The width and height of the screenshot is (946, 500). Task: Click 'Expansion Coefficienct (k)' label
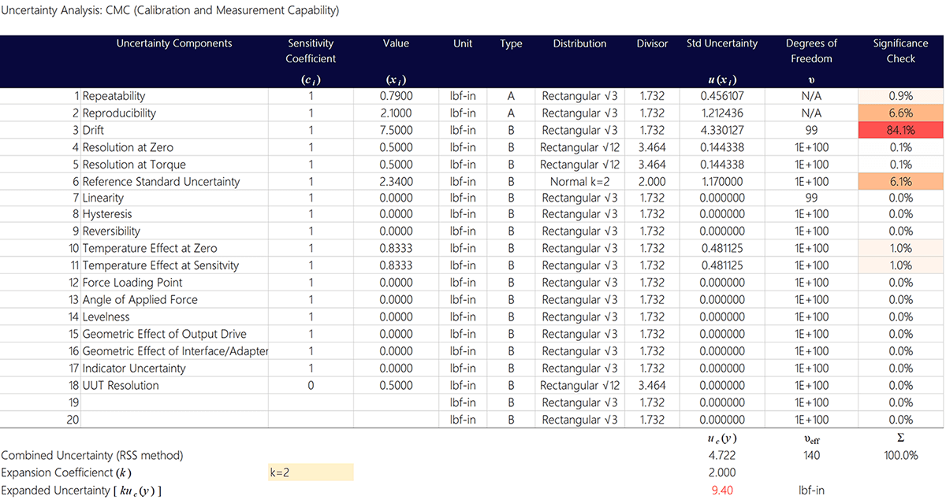66,472
